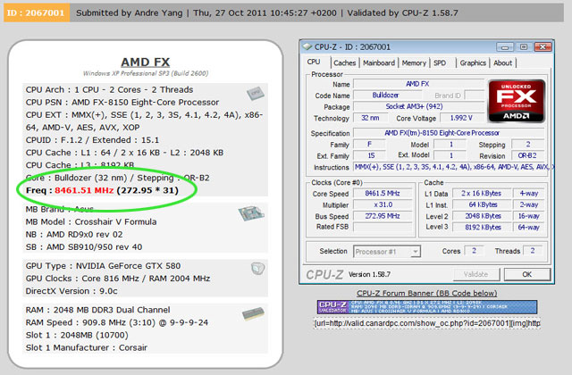The image size is (572, 375).
Task: Click the GPU Type NVIDIA GeForce GTX 580 line
Action: [104, 266]
